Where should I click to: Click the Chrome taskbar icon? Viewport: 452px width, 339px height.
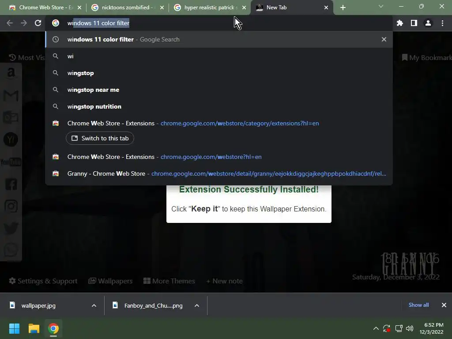tap(53, 328)
